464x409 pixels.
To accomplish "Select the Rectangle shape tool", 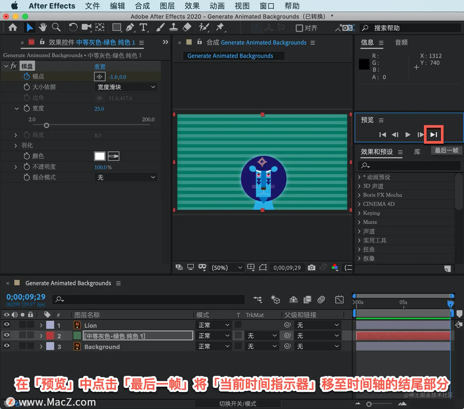I will 117,28.
